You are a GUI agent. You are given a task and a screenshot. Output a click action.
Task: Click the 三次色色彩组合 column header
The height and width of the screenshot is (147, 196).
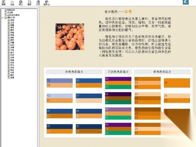click(x=118, y=72)
